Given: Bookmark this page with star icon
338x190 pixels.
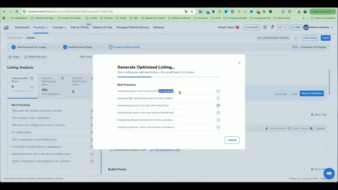Looking at the screenshot, I should 192,11.
